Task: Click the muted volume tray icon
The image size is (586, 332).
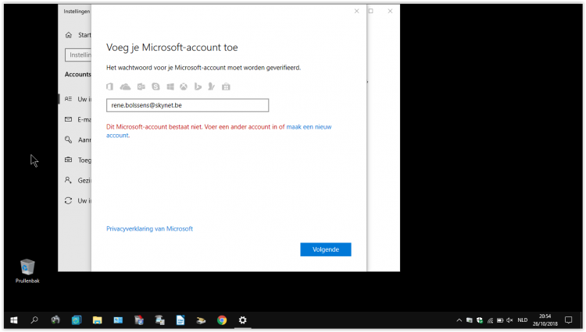Action: coord(509,320)
